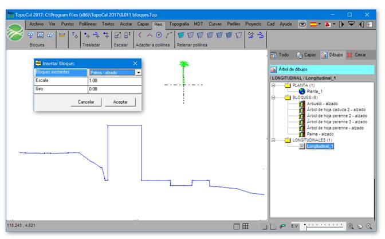Screen dimensions: 385x239
Task: Click the Cancelar button
Action: coord(86,102)
